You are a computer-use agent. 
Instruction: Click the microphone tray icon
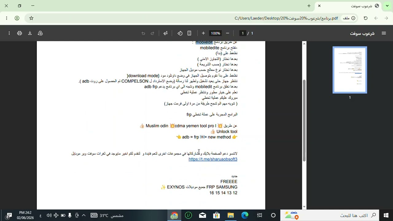70,215
